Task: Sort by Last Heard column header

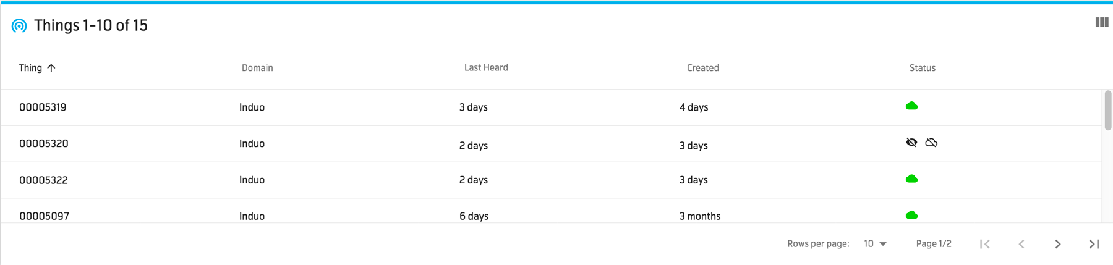Action: (486, 68)
